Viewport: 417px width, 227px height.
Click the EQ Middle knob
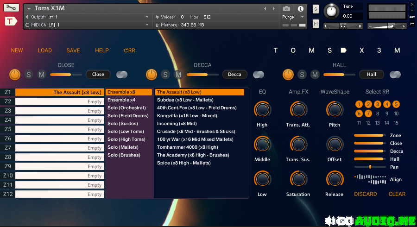point(262,145)
